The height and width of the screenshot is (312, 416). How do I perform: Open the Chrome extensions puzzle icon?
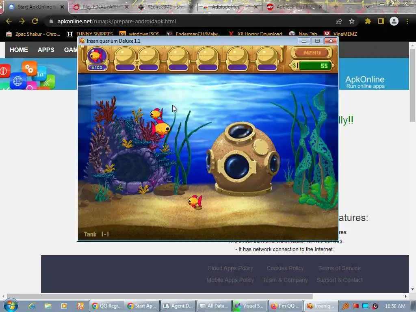click(x=368, y=21)
